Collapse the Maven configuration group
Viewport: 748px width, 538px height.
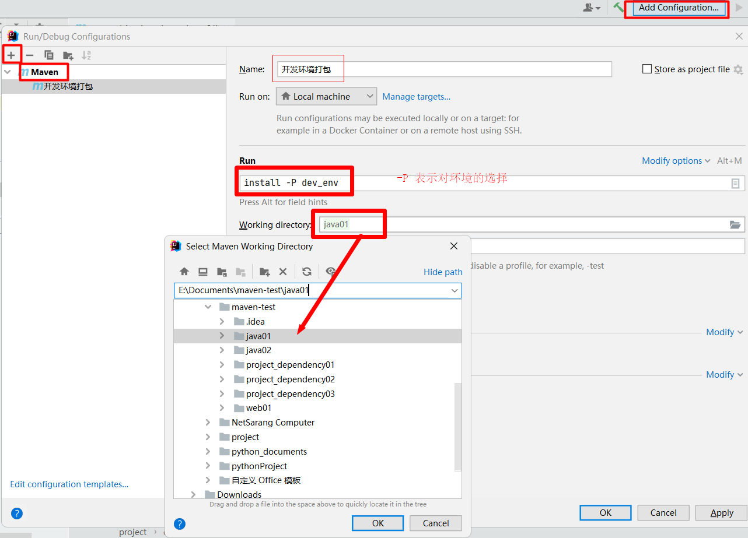point(8,72)
